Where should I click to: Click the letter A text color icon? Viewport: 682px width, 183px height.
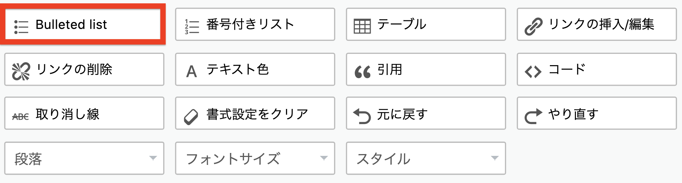[x=191, y=72]
